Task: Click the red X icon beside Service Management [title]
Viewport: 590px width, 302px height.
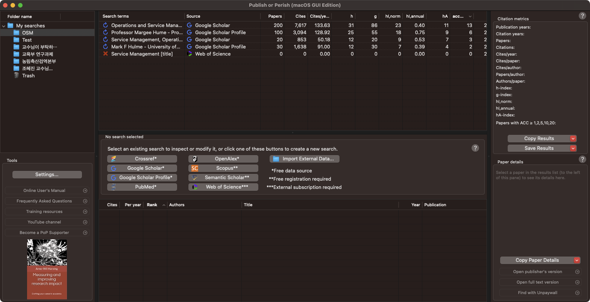Action: click(106, 54)
